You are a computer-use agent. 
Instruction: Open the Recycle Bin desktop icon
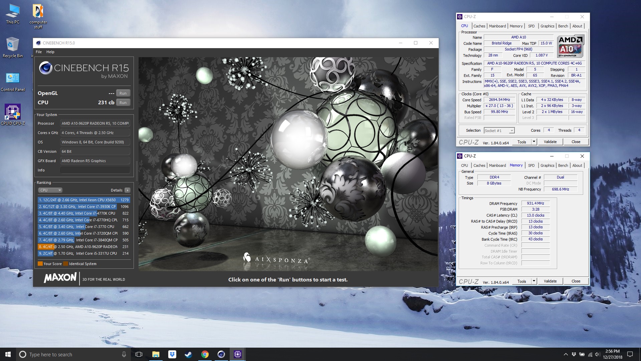[x=13, y=47]
